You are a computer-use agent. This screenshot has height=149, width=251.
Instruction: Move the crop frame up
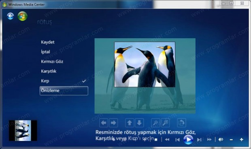click(x=130, y=123)
